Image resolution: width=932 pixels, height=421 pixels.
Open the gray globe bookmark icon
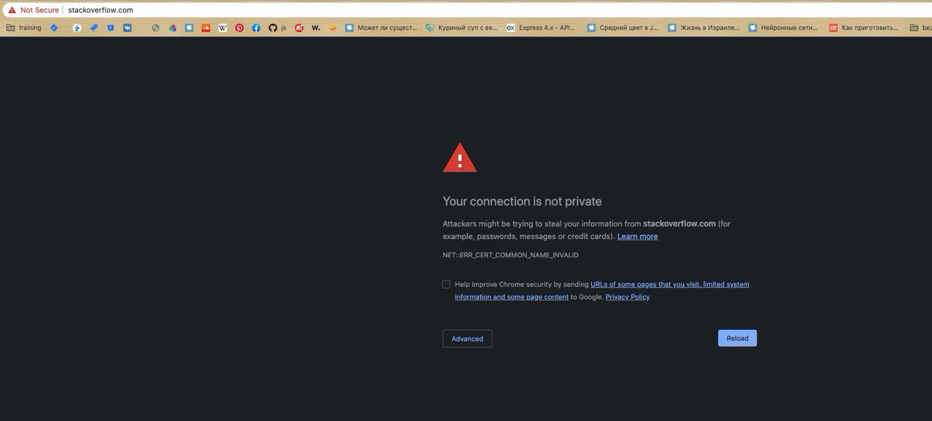point(155,28)
